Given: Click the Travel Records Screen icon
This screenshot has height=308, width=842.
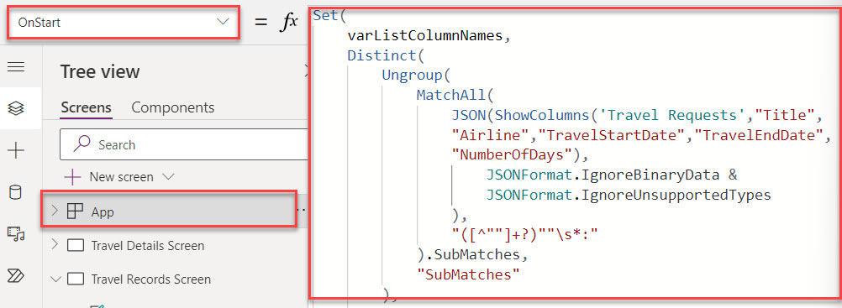Looking at the screenshot, I should click(75, 279).
